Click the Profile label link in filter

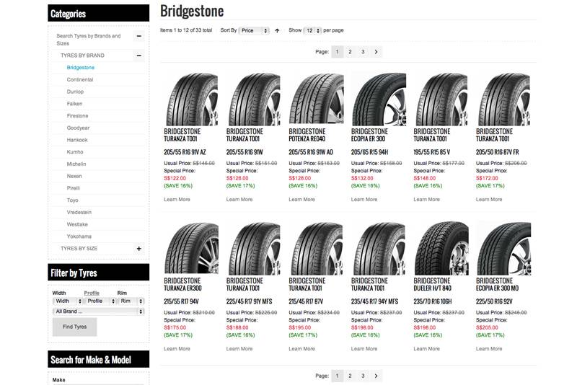tap(92, 293)
